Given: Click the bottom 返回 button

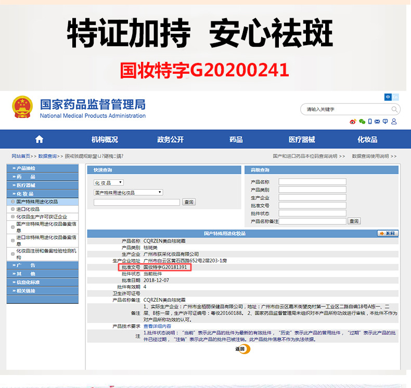Looking at the screenshot, I should point(243,349).
